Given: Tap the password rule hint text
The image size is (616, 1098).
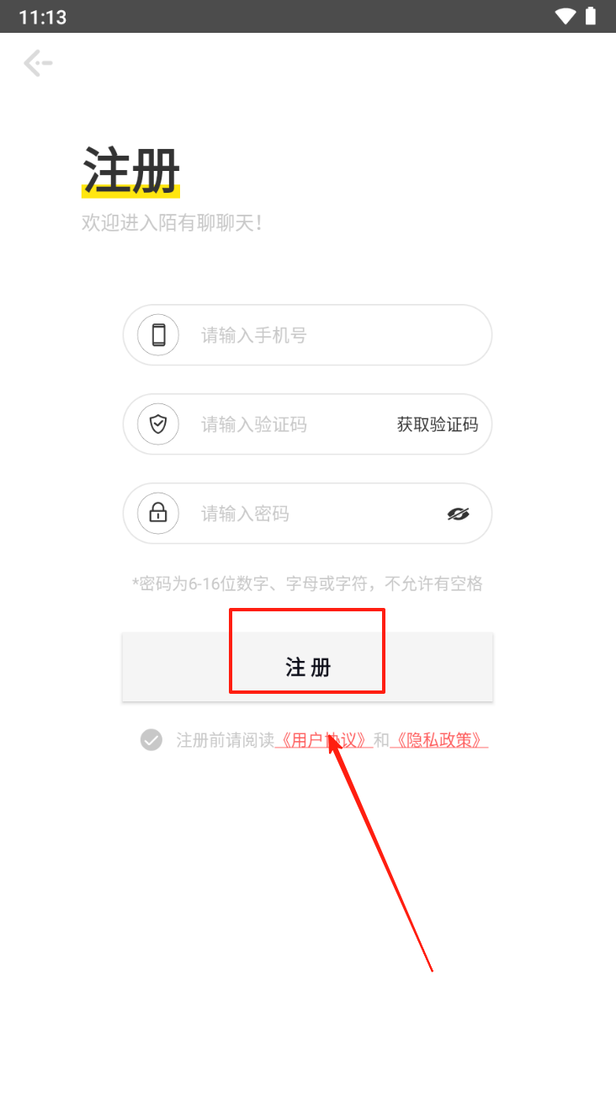Looking at the screenshot, I should [x=307, y=584].
